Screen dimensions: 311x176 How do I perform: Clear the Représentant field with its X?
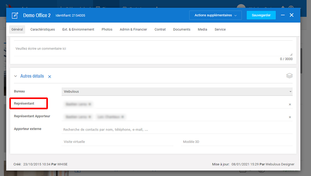click(290, 105)
